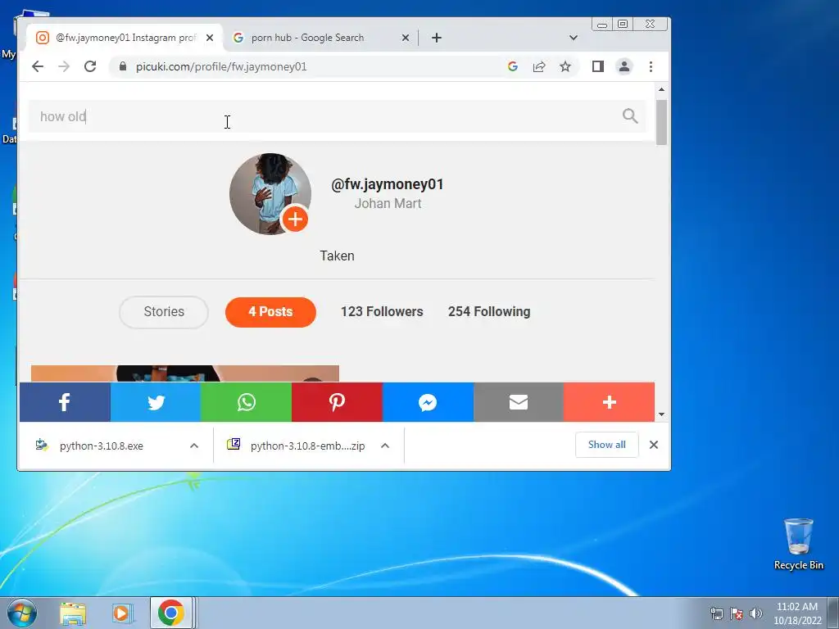
Task: Click the padlock site info icon
Action: point(123,66)
